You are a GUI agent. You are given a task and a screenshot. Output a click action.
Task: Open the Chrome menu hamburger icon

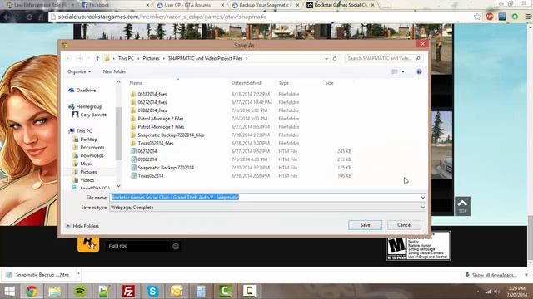pos(527,17)
